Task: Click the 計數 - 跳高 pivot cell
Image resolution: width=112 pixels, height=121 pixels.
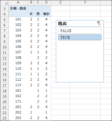Action: point(18,8)
